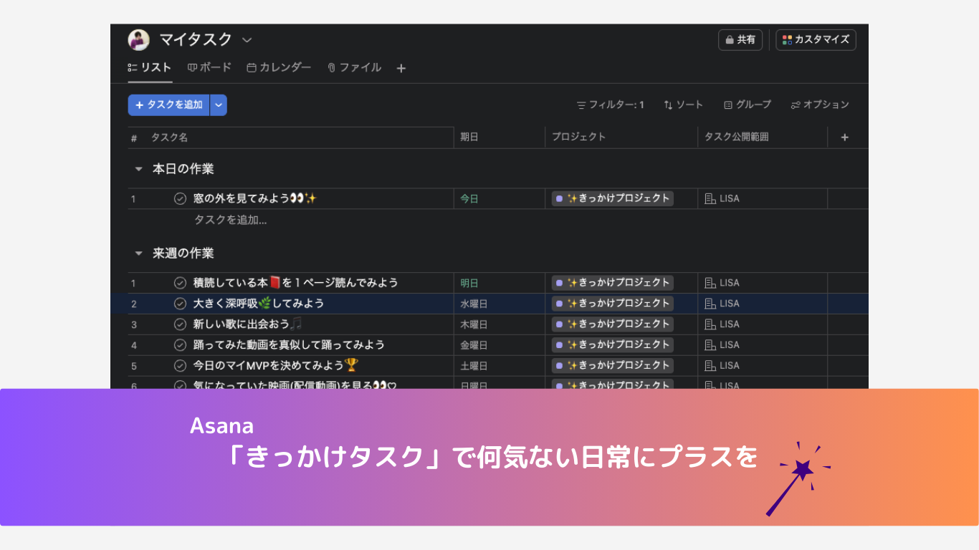Open task 今日のマイMVPを決めてみよう
The width and height of the screenshot is (979, 550).
pyautogui.click(x=275, y=365)
